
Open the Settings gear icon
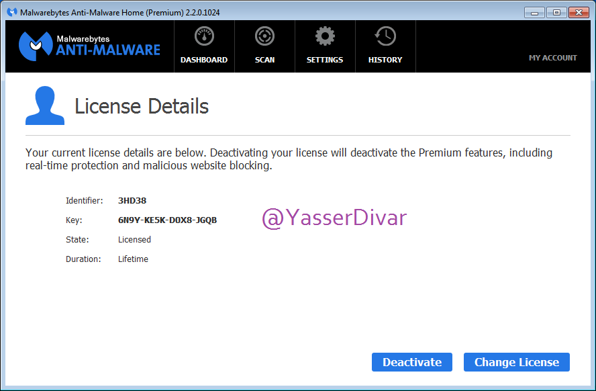coord(325,36)
